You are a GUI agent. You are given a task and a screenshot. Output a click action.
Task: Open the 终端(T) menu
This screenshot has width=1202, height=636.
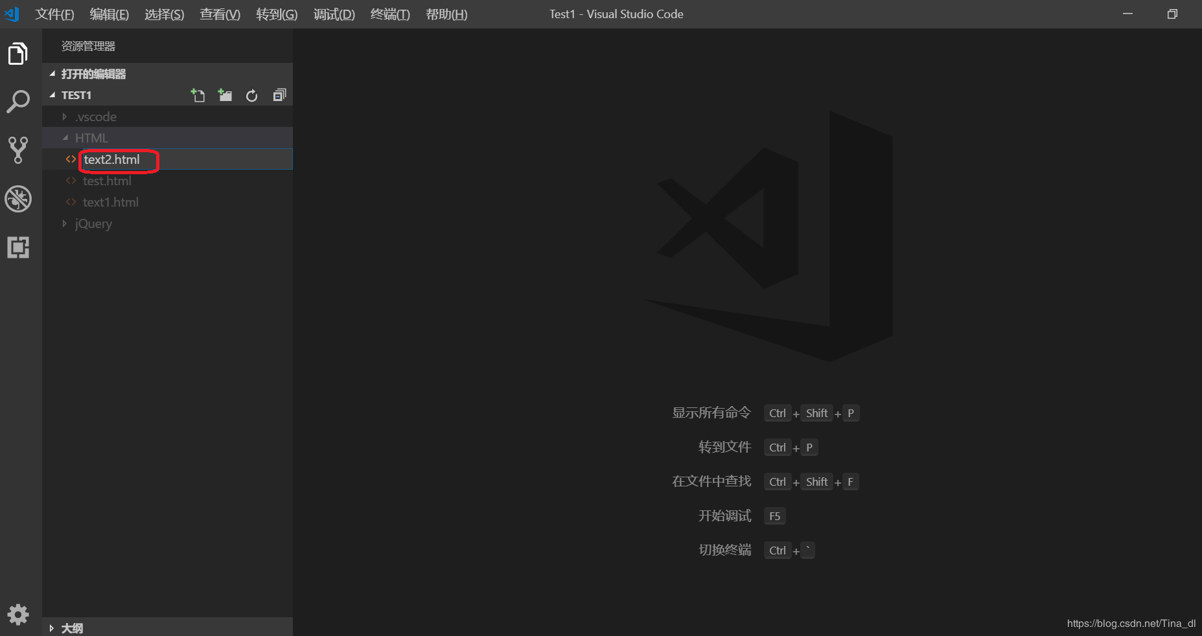(390, 14)
